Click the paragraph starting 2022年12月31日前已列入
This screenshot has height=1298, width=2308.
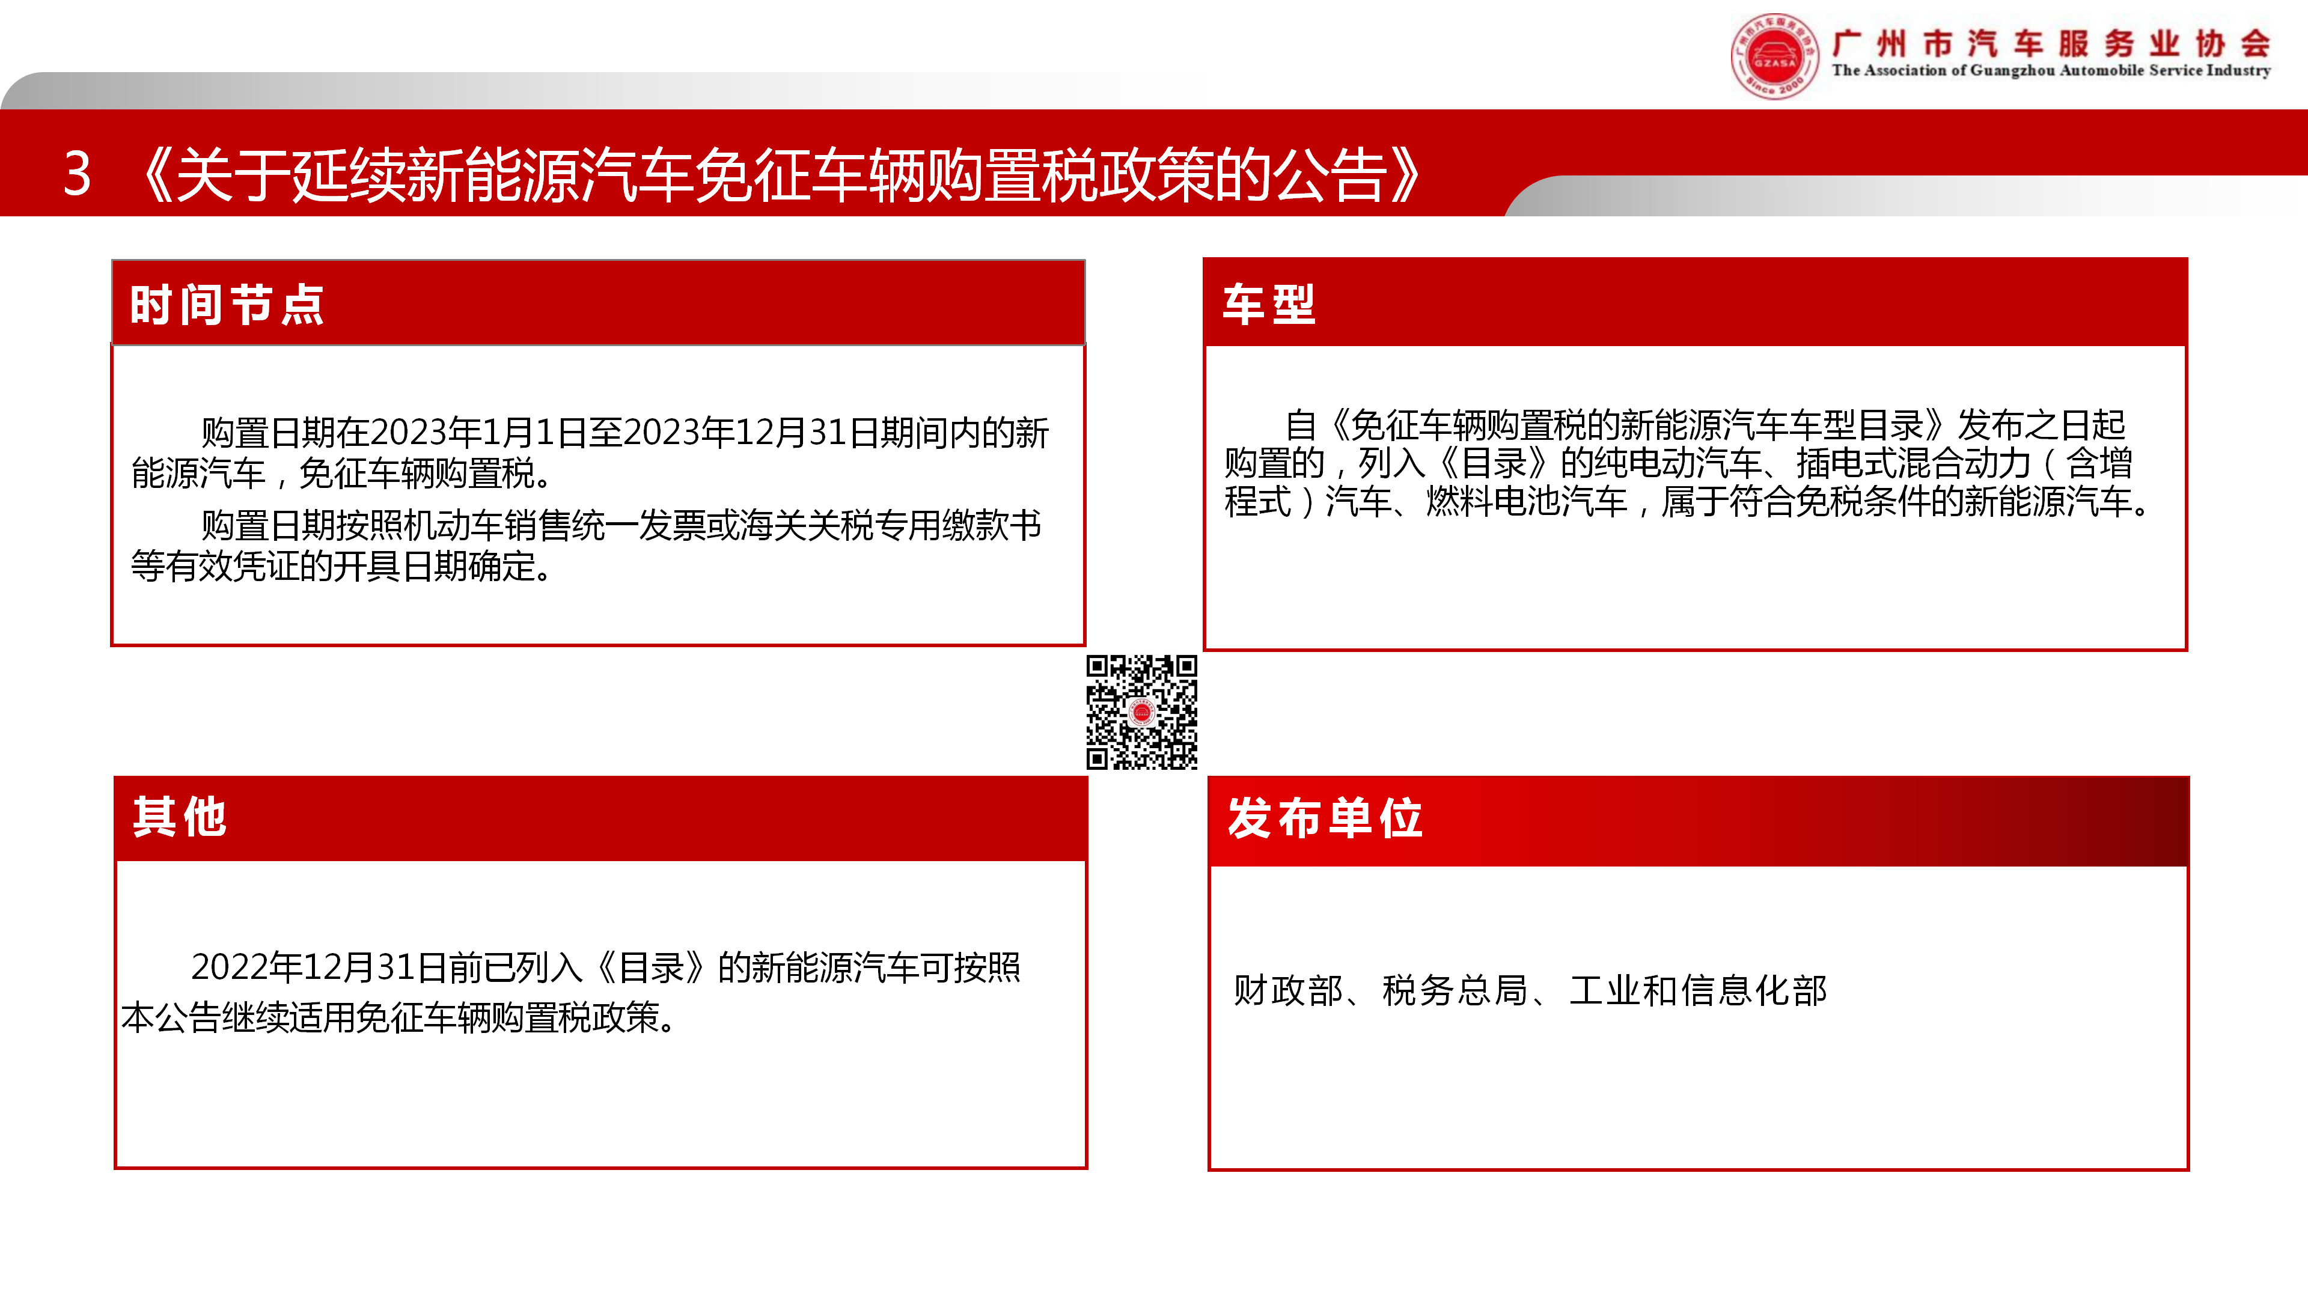571,992
